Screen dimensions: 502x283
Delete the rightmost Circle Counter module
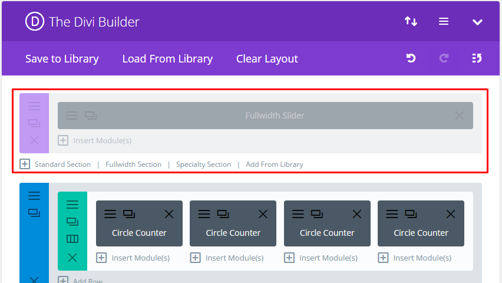[451, 214]
